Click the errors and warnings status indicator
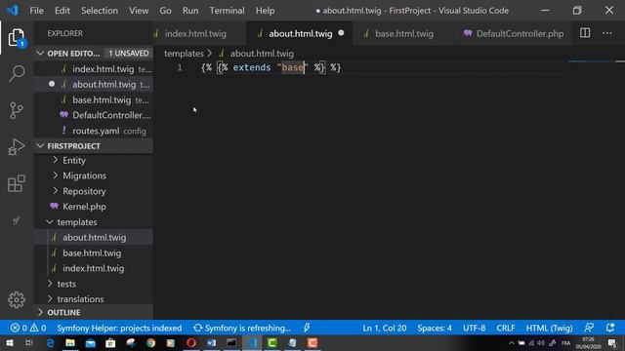Image resolution: width=625 pixels, height=351 pixels. click(28, 328)
